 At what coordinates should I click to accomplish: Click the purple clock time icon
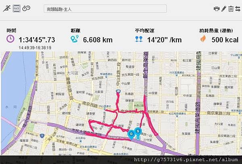pyautogui.click(x=10, y=39)
